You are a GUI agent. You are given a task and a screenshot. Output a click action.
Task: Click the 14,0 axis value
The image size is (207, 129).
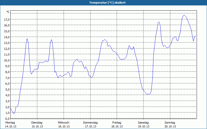pyautogui.click(x=7, y=37)
